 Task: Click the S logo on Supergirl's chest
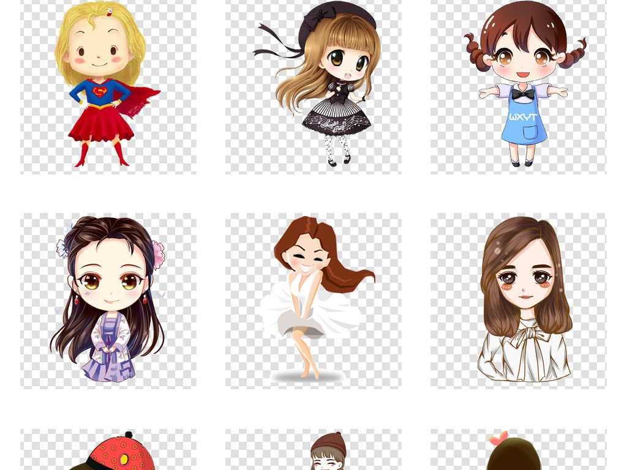coord(100,92)
